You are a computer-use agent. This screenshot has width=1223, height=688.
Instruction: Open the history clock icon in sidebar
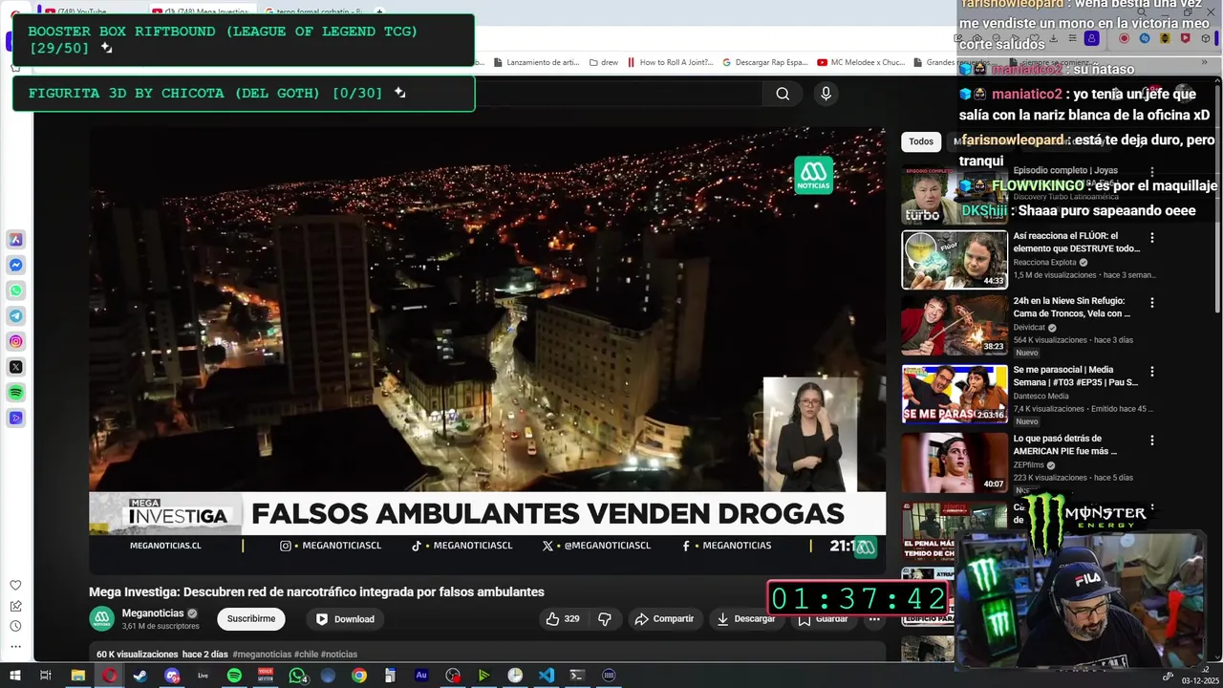pyautogui.click(x=15, y=626)
